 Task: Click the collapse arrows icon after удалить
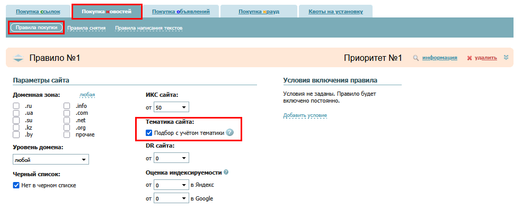coord(506,58)
